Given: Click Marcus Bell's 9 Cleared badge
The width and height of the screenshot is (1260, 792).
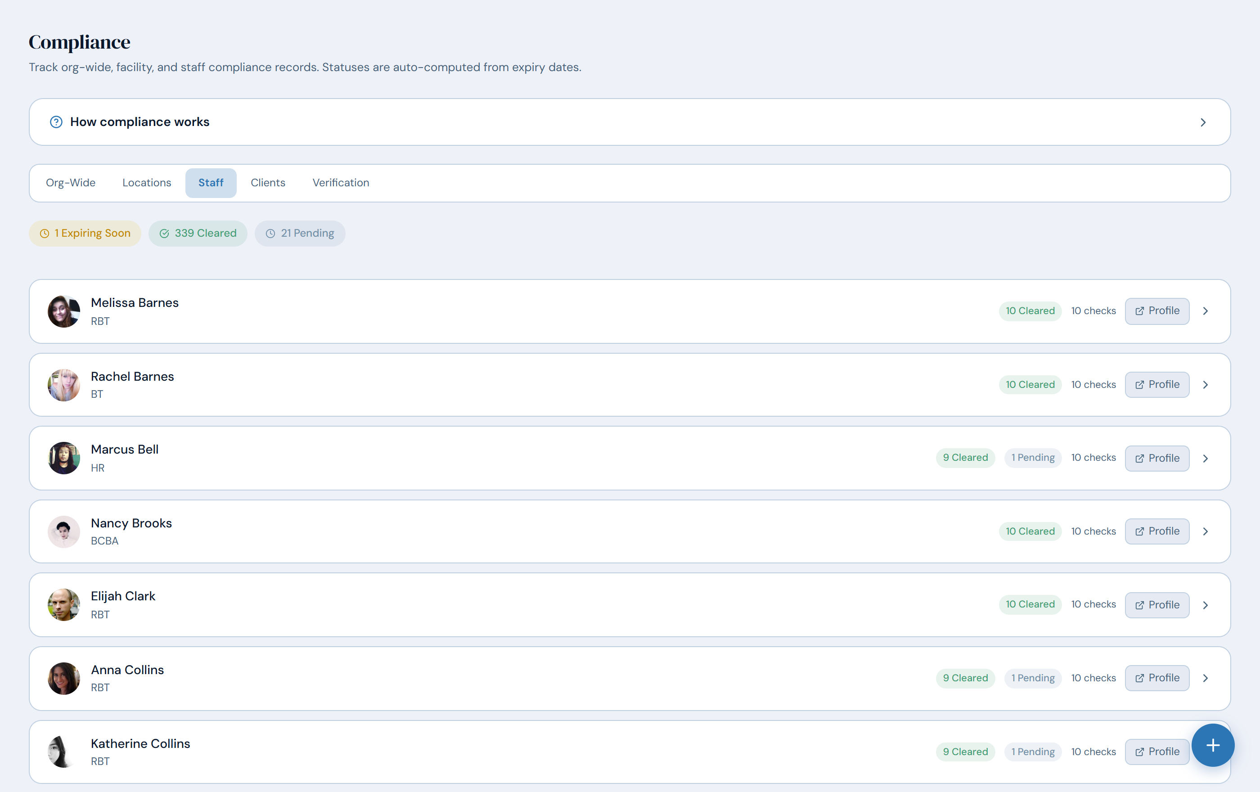Looking at the screenshot, I should click(965, 458).
